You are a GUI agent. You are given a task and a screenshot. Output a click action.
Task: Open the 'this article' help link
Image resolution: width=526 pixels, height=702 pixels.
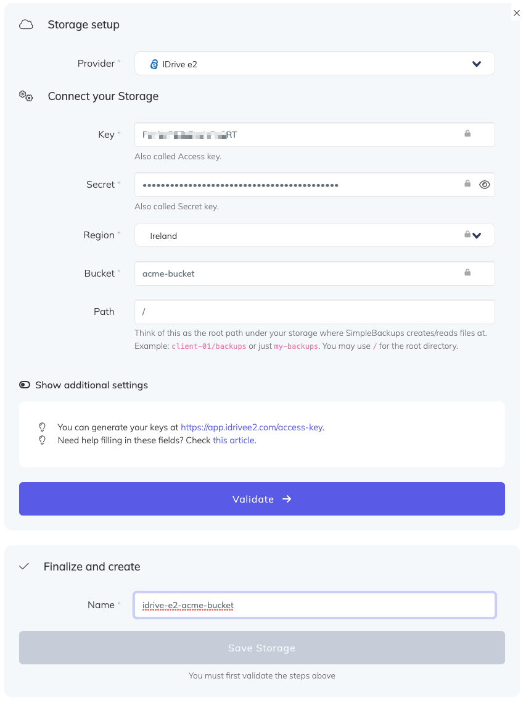tap(234, 440)
